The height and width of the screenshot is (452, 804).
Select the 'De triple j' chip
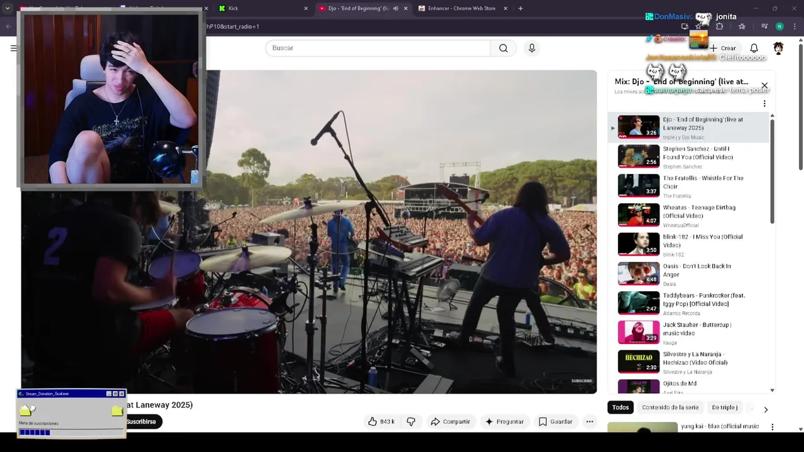click(x=724, y=407)
